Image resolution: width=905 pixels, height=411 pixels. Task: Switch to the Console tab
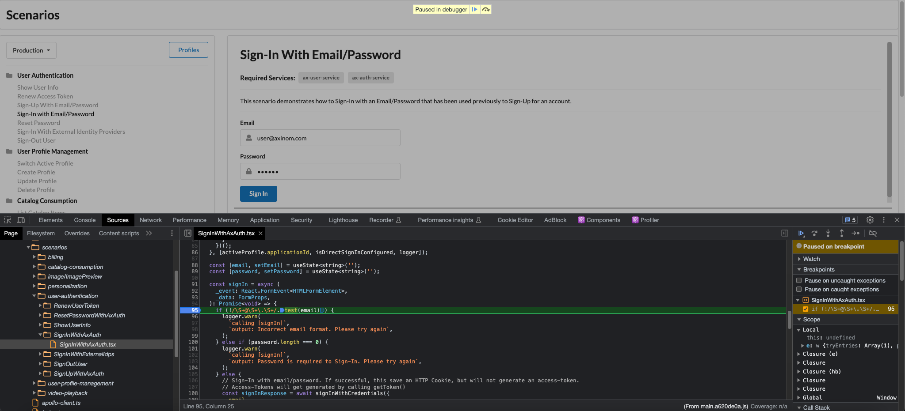(x=84, y=219)
